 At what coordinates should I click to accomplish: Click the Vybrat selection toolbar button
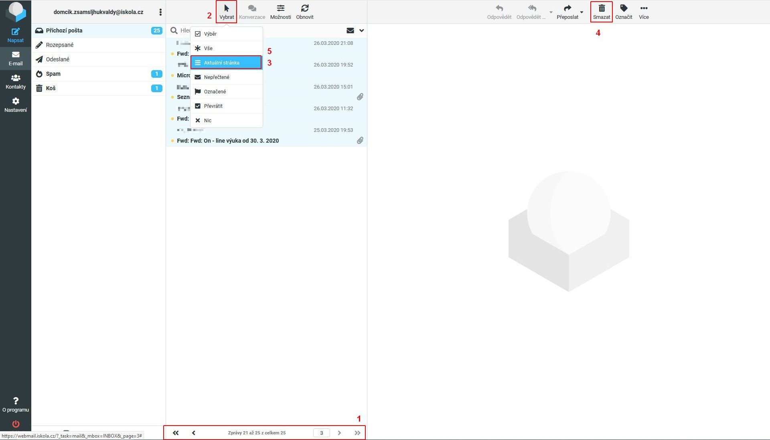[227, 12]
